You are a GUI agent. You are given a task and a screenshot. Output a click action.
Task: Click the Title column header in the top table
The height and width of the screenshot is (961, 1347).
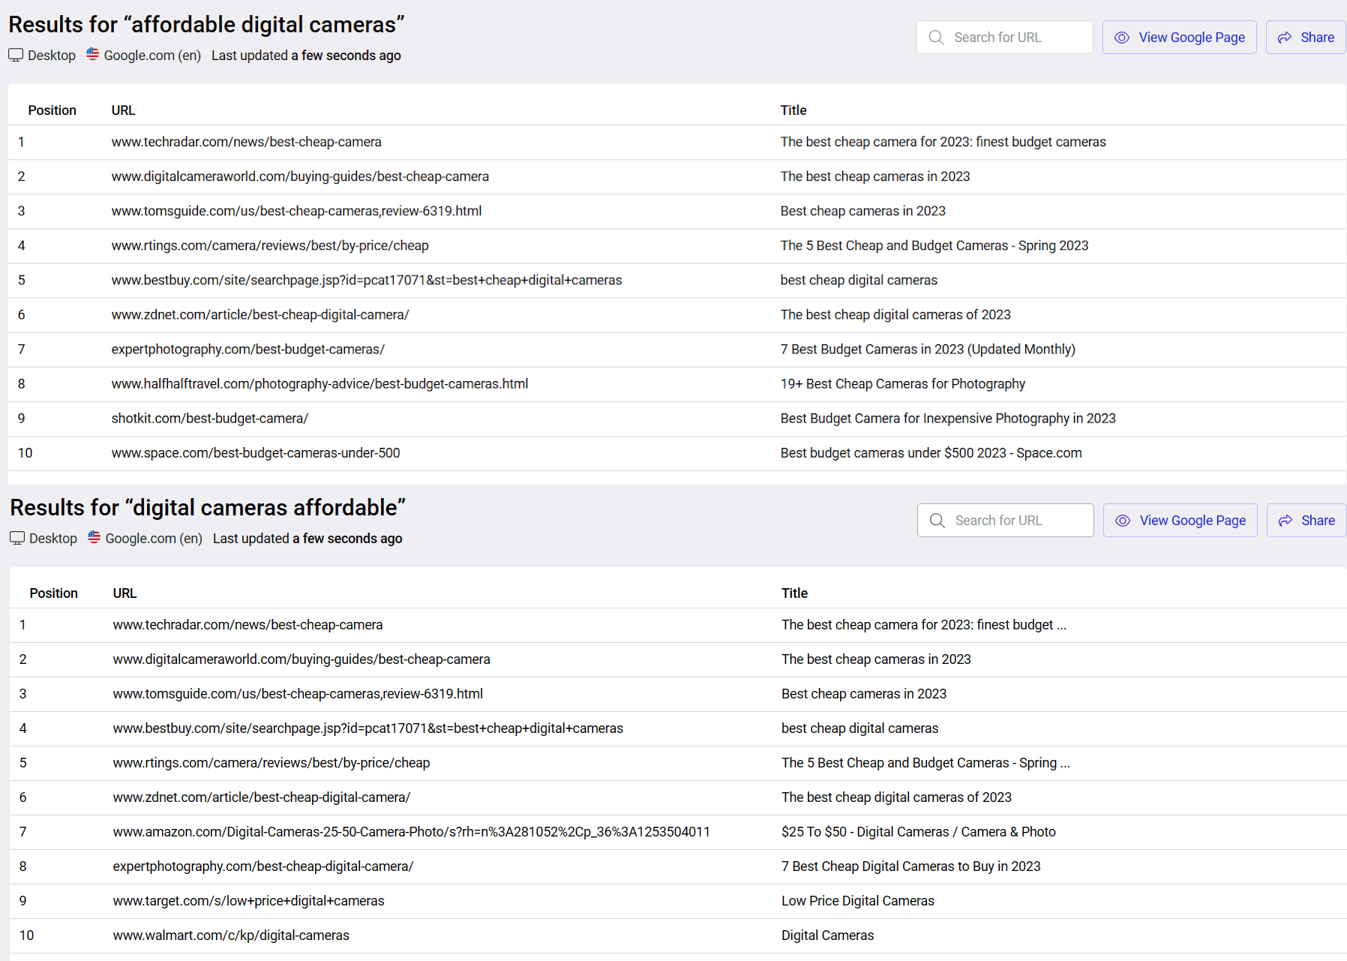pyautogui.click(x=793, y=110)
